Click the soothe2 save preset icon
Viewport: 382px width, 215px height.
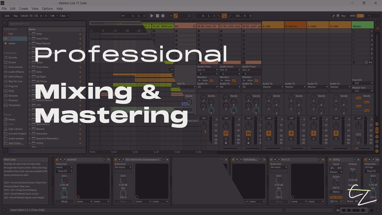tap(109, 159)
